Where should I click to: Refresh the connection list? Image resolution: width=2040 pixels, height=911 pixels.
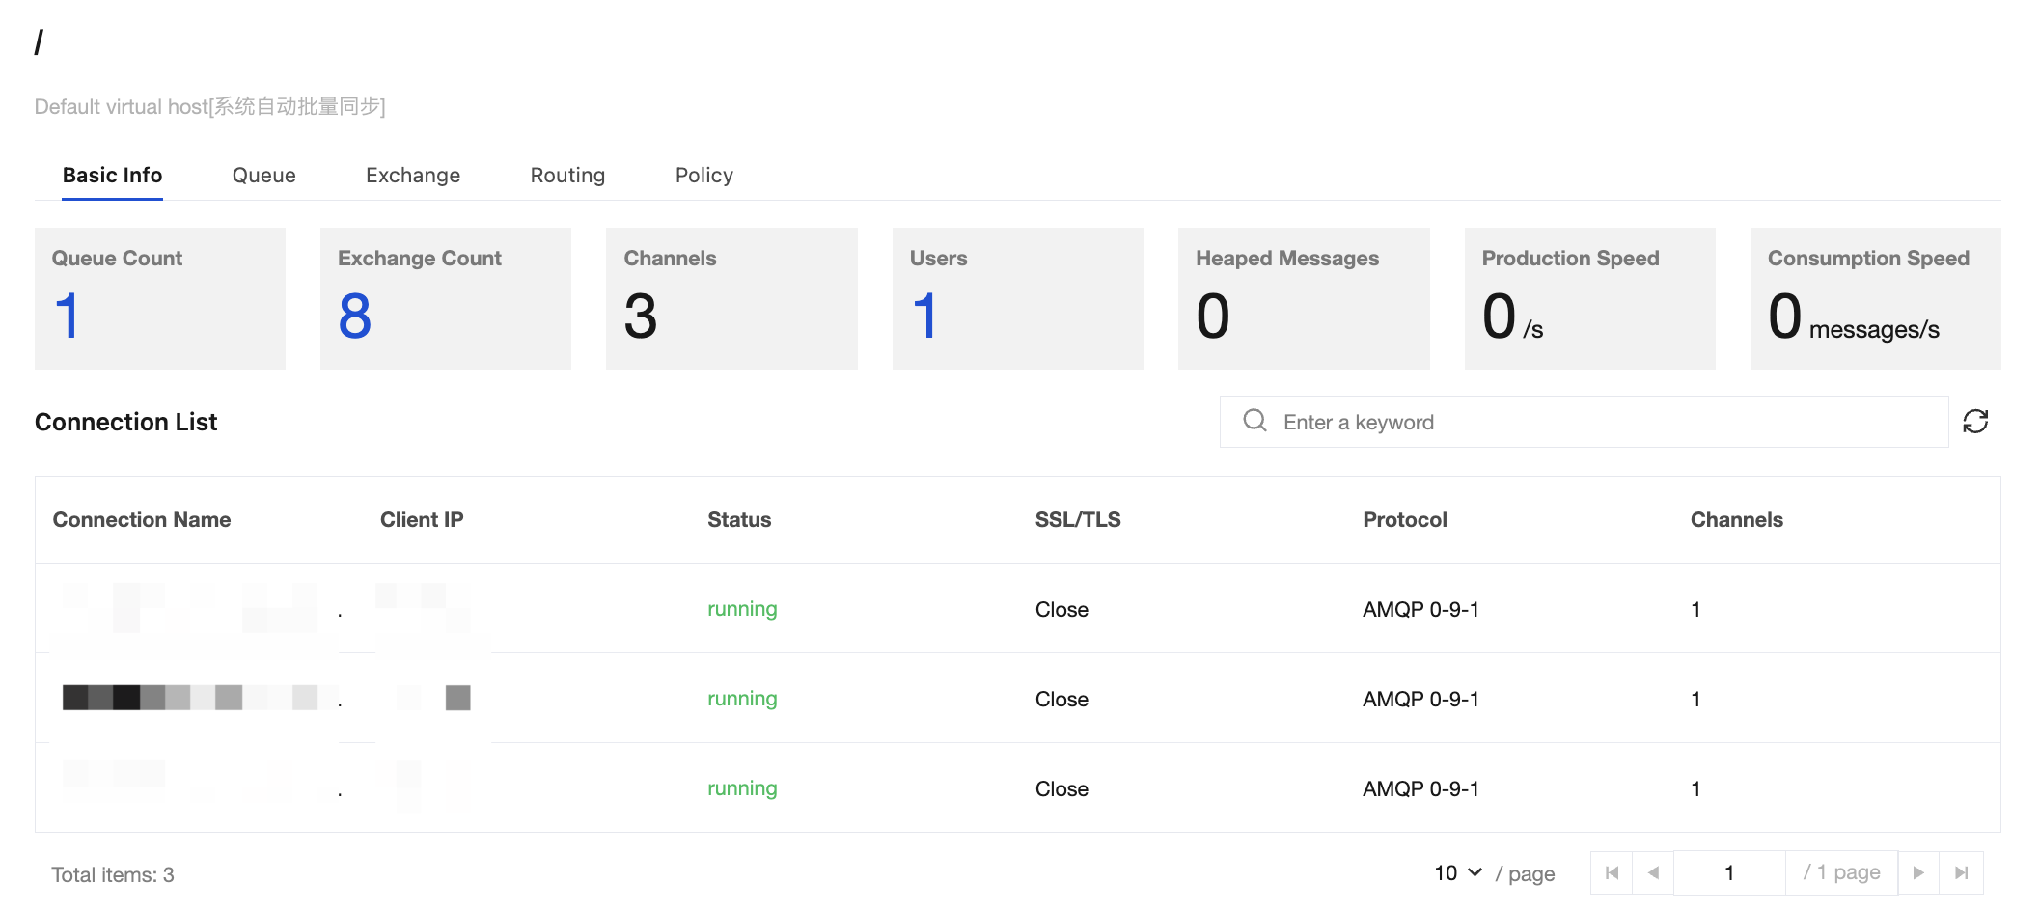coord(1975,422)
